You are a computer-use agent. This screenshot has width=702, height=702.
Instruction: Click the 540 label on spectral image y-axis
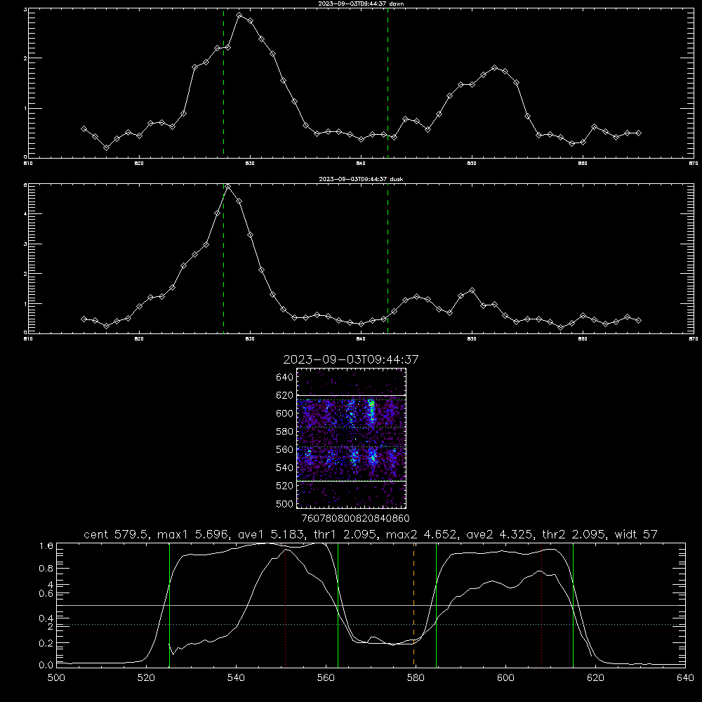coord(285,468)
